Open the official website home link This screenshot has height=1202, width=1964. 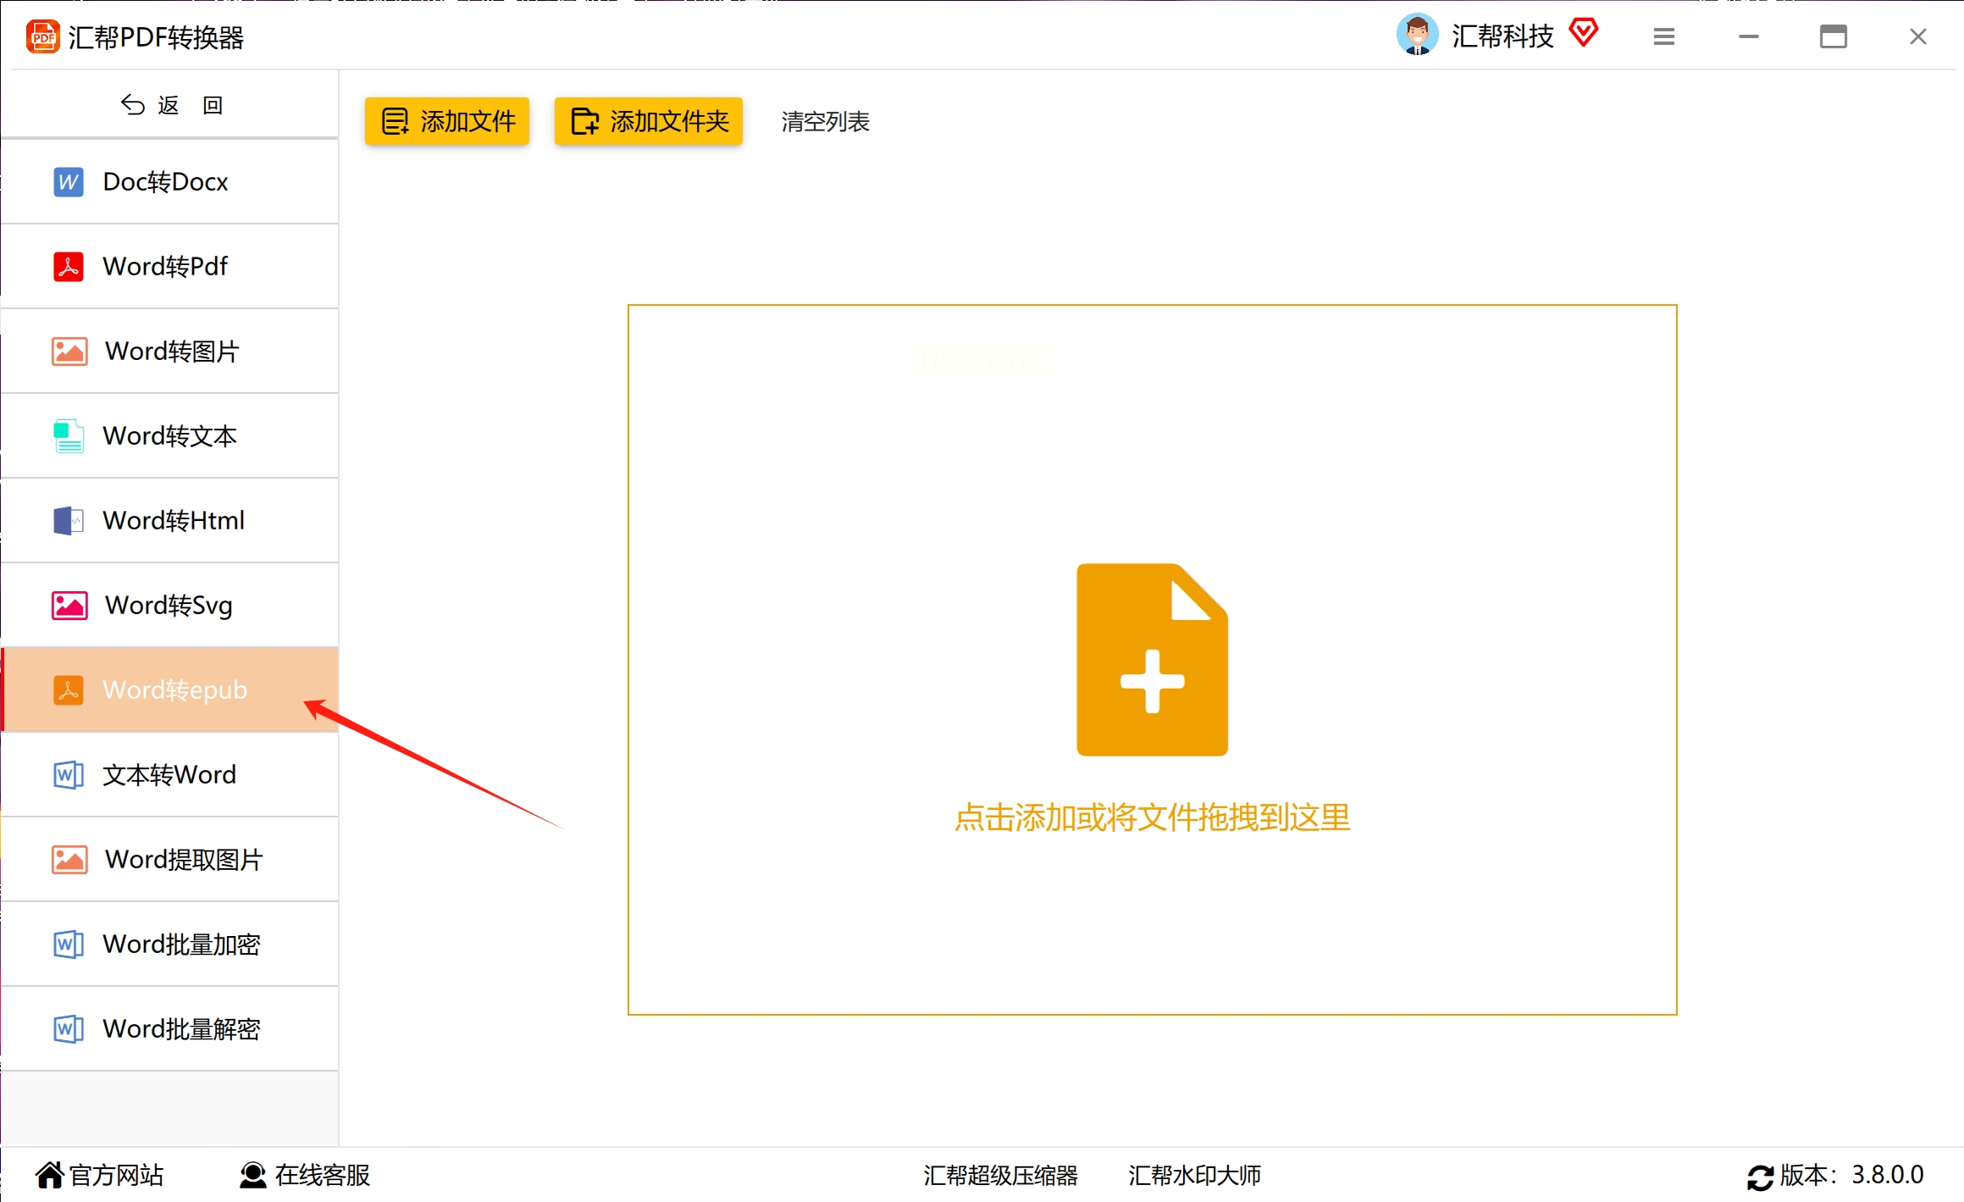tap(99, 1175)
